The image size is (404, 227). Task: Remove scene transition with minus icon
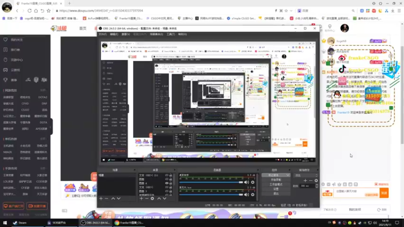click(x=311, y=181)
